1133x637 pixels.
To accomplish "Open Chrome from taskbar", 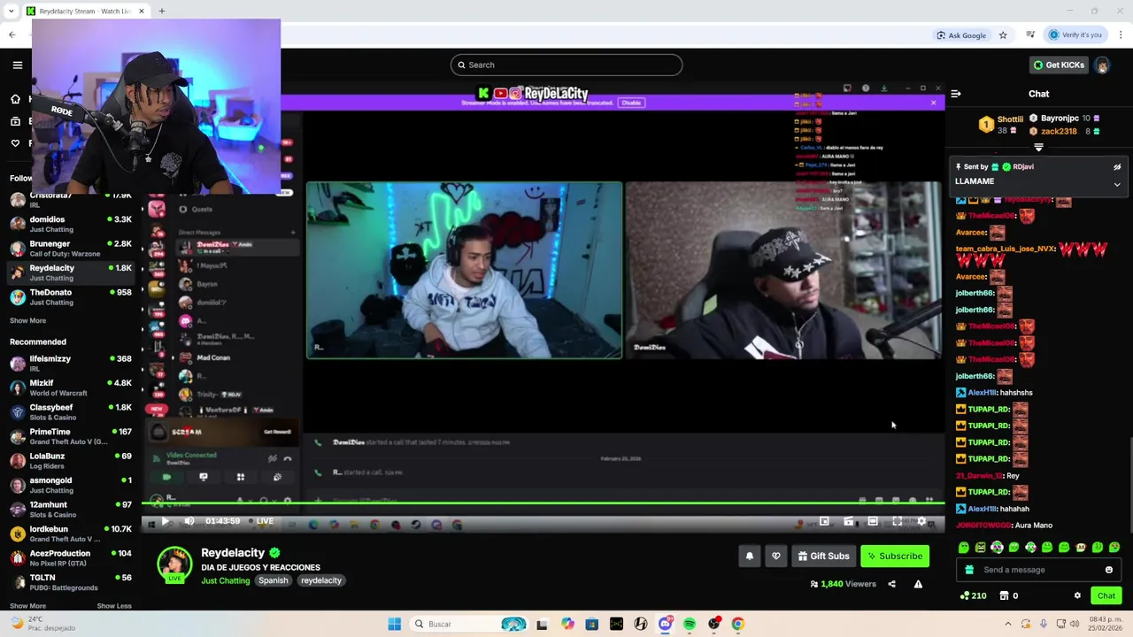I will tap(737, 624).
